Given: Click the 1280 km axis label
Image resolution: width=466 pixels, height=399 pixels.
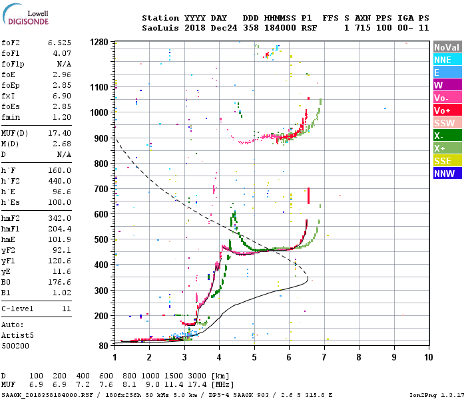Looking at the screenshot, I should (99, 42).
